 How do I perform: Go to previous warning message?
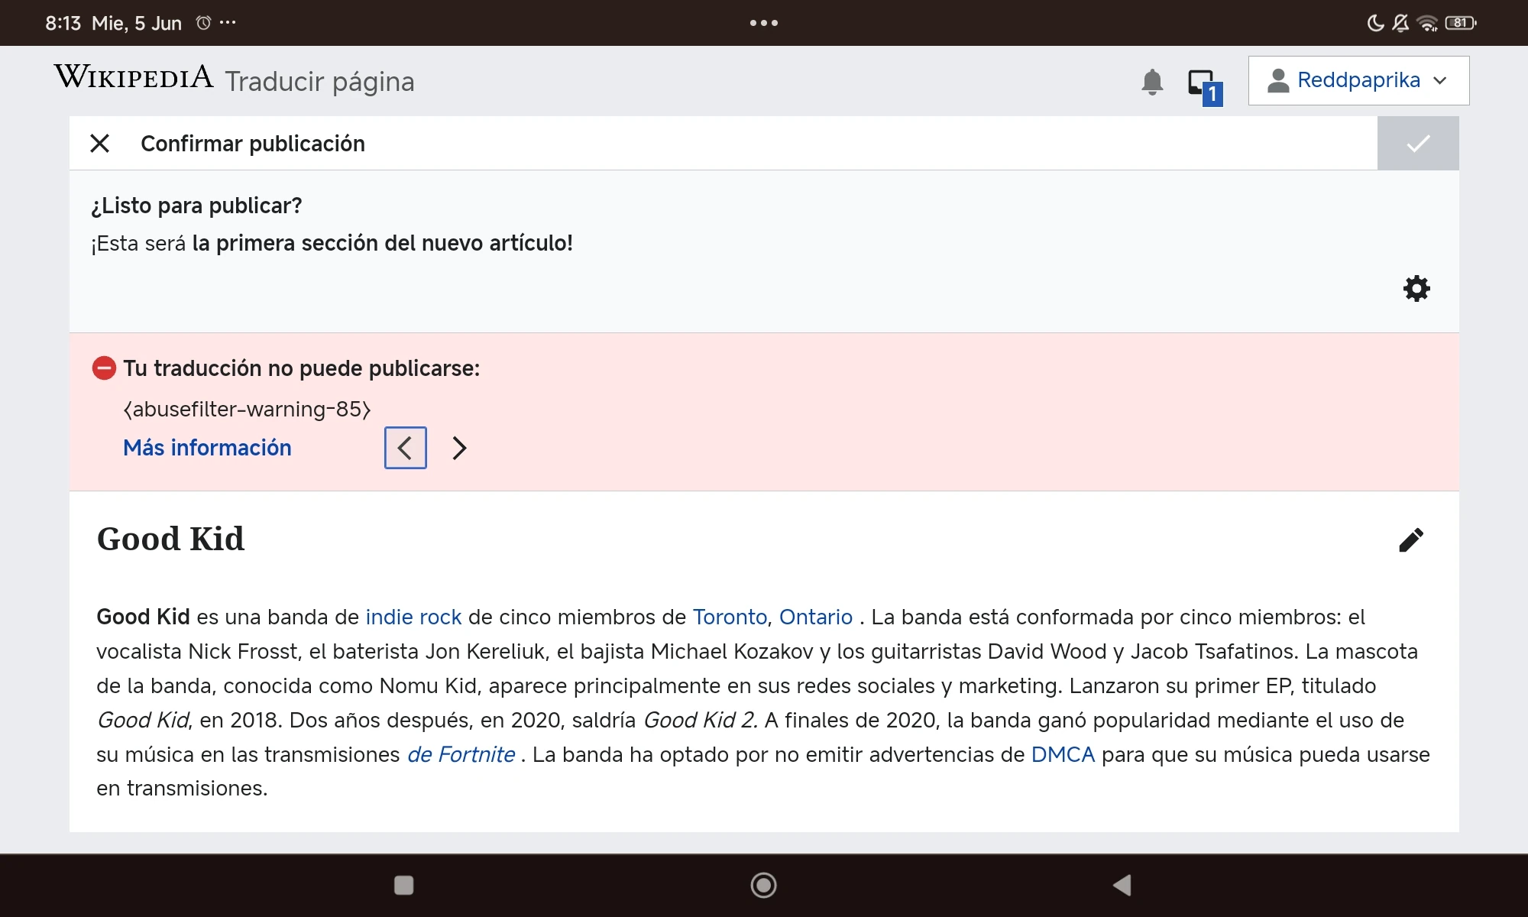[405, 448]
